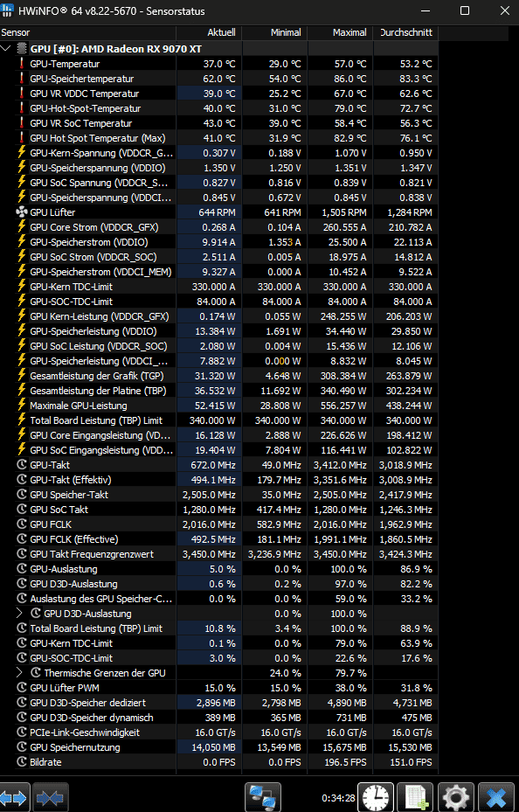Click elapsed time 0:34:28 display
The height and width of the screenshot is (812, 519).
[338, 798]
